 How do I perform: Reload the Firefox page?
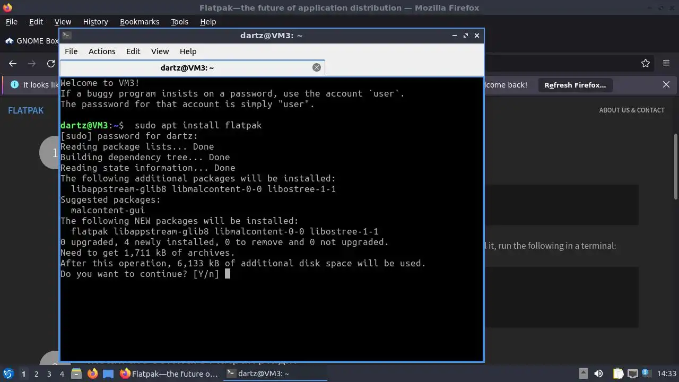(51, 63)
